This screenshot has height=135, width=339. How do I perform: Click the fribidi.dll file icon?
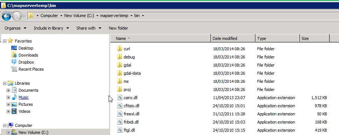(120, 122)
